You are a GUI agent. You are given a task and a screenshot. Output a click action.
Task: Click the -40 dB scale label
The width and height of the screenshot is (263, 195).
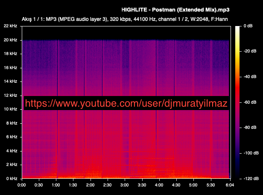(250, 77)
